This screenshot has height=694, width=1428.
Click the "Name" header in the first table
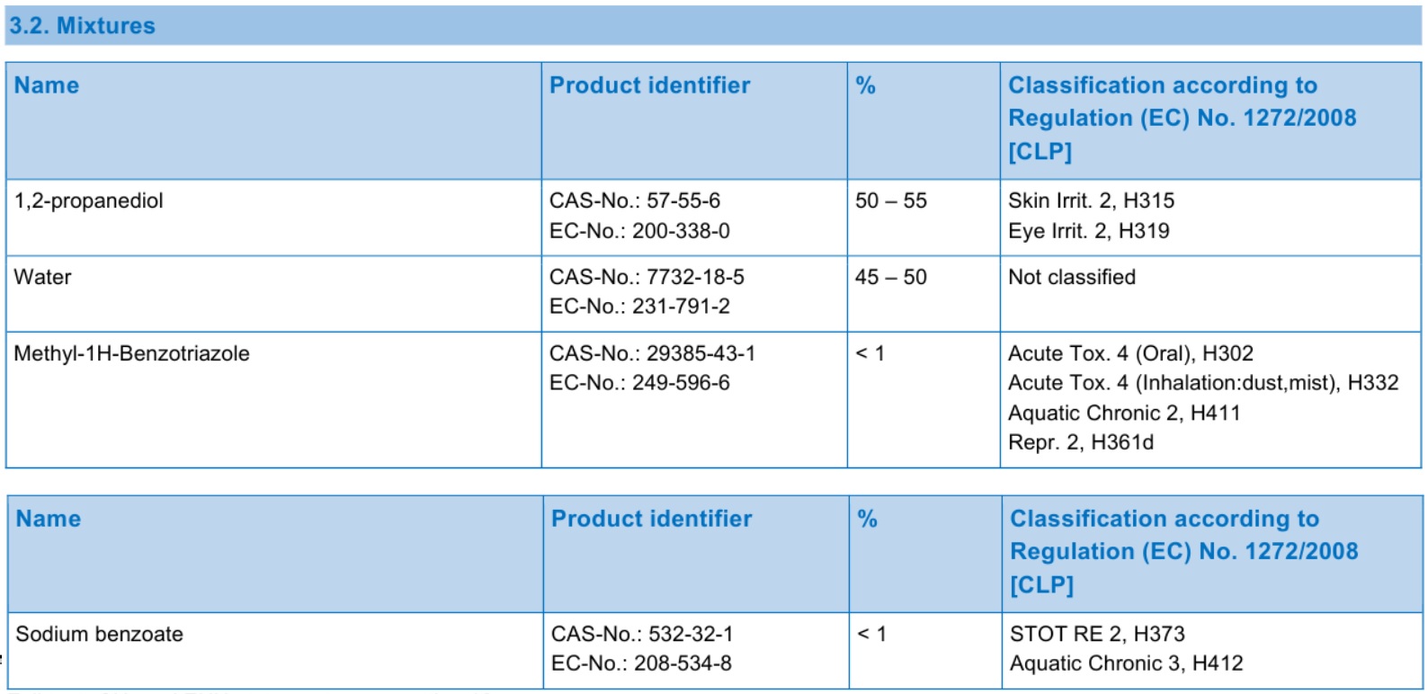(x=47, y=85)
